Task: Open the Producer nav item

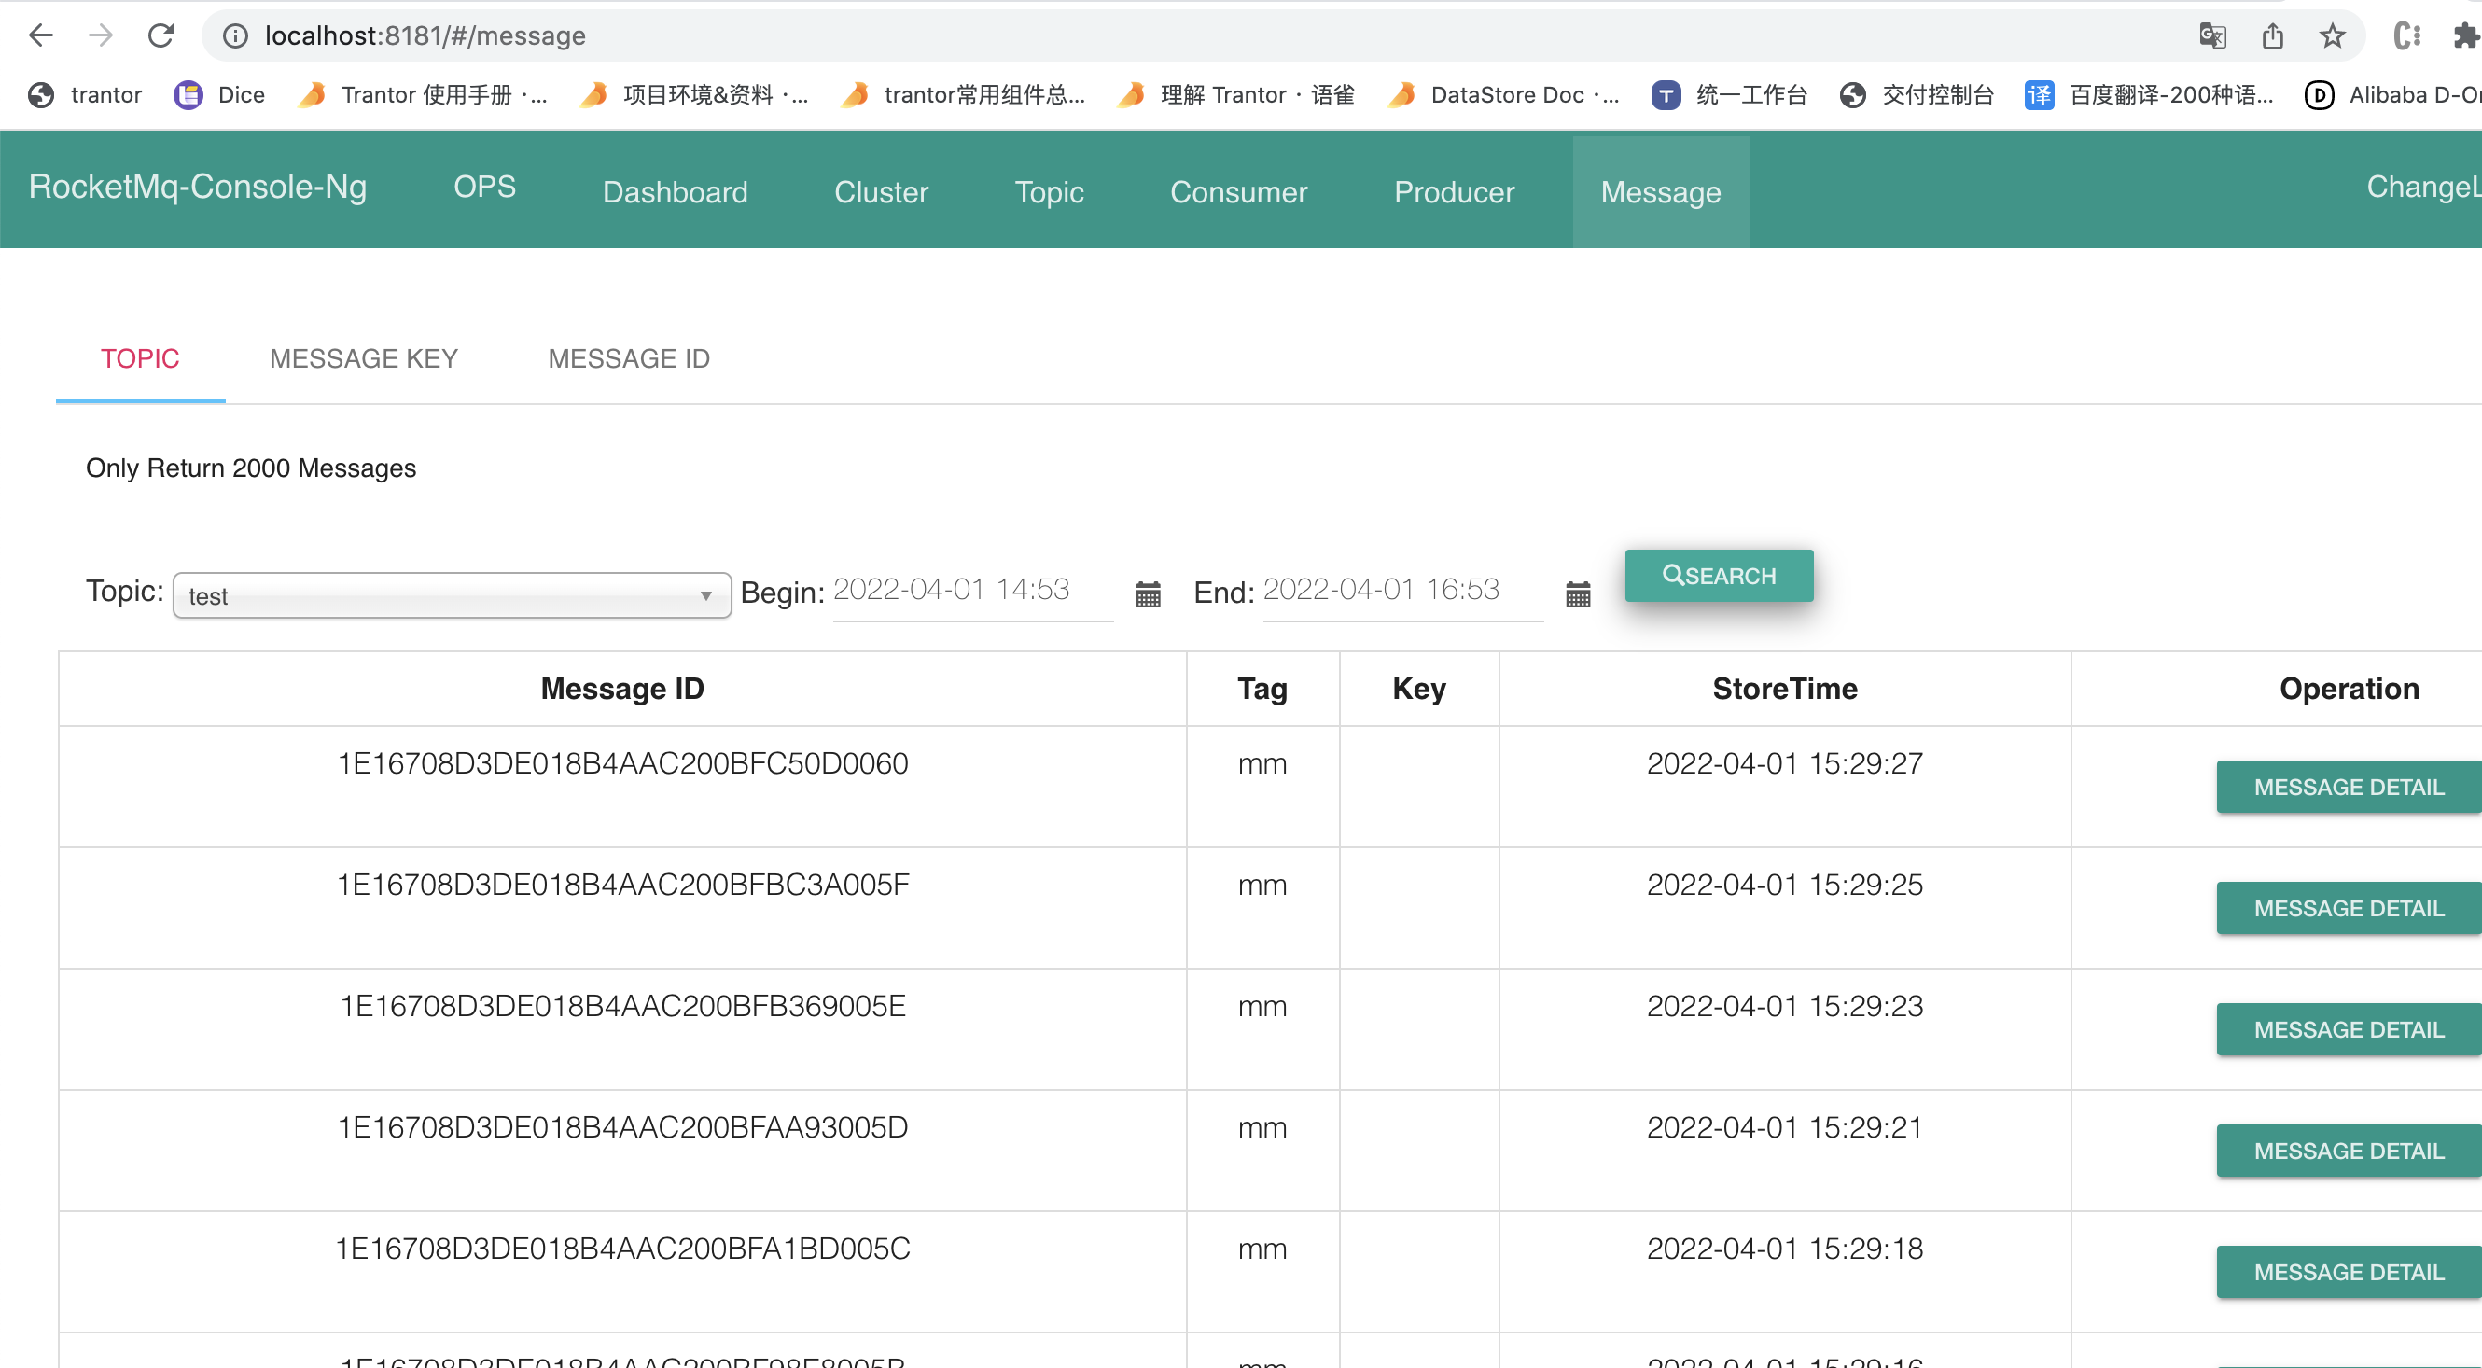Action: 1454,191
